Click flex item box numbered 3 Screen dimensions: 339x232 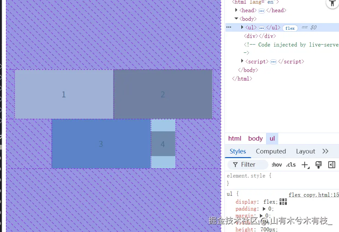[101, 144]
